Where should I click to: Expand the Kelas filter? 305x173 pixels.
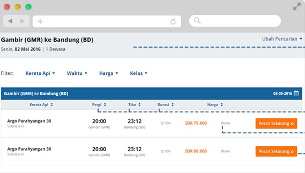pyautogui.click(x=139, y=73)
